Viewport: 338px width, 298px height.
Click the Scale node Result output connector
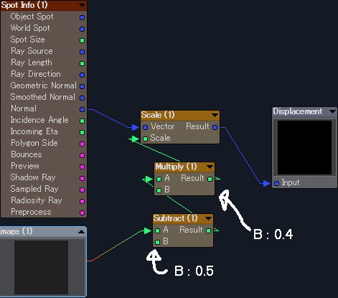215,127
